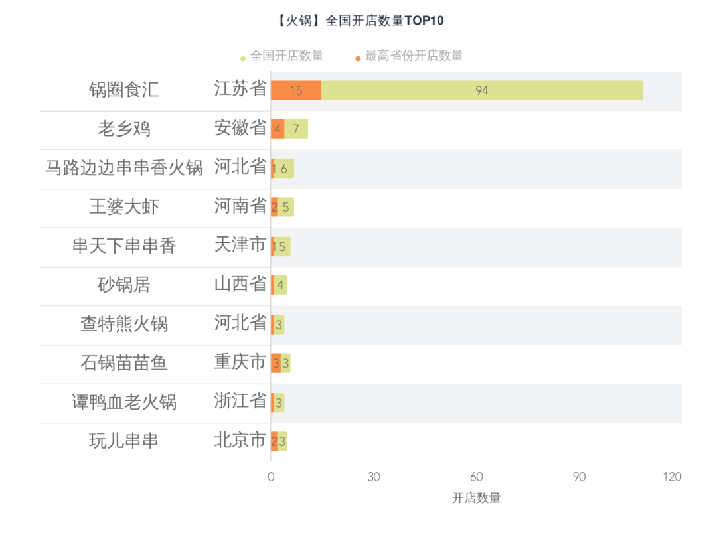Toggle the 全国开店数量 legend label

point(287,56)
